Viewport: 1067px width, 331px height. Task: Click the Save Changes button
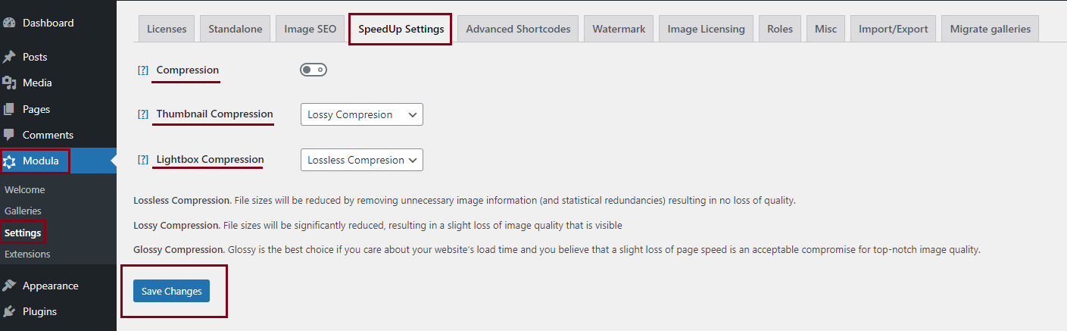(172, 291)
